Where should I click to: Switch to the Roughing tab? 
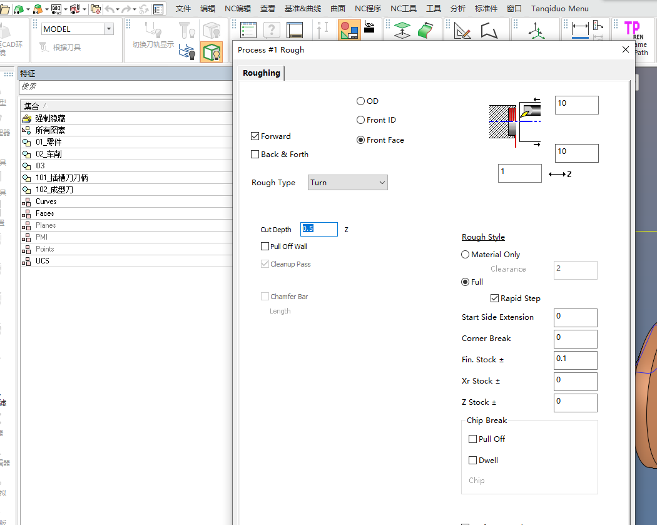(x=262, y=73)
